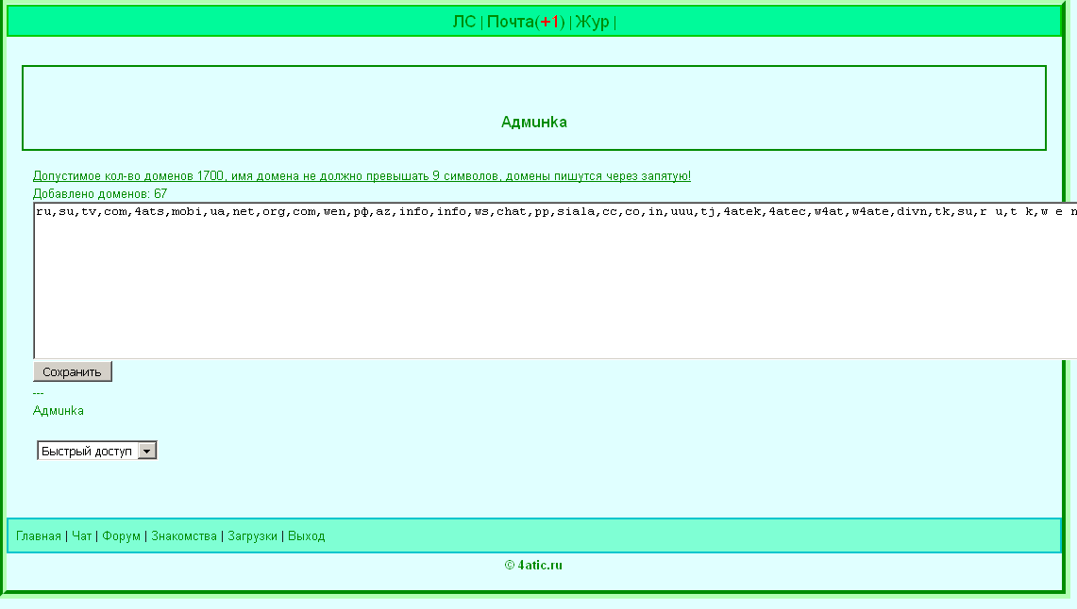The width and height of the screenshot is (1077, 609).
Task: Open the ЛС link in top bar
Action: [463, 22]
